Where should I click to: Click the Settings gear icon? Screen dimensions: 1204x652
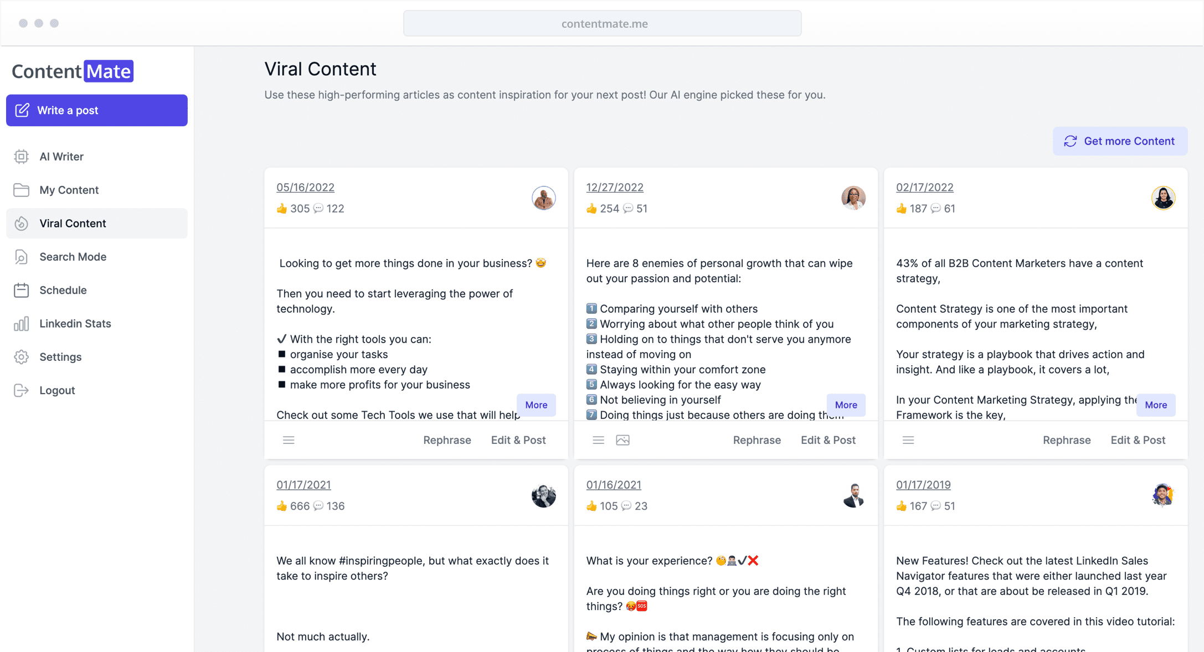click(x=21, y=357)
